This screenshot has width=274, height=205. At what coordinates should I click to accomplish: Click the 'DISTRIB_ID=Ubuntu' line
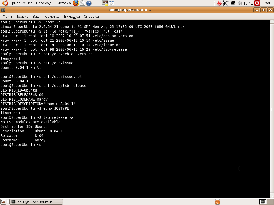pos(19,90)
